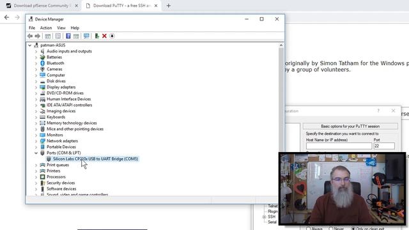
Task: Open the View menu
Action: click(61, 28)
